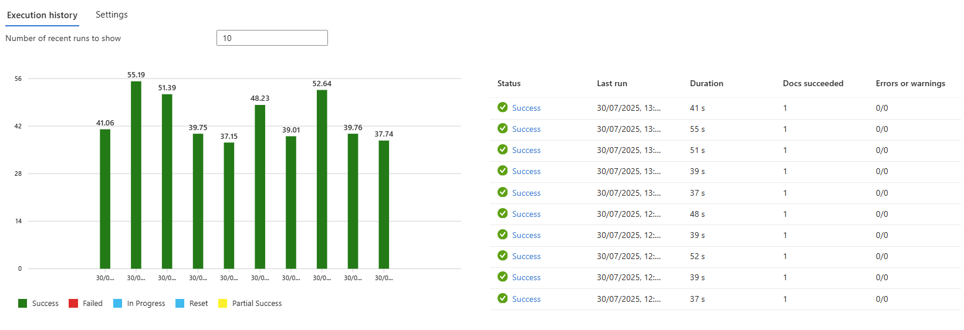Screen dimensions: 964x330
Task: Click the Number of recent runs to show label
Action: [63, 38]
